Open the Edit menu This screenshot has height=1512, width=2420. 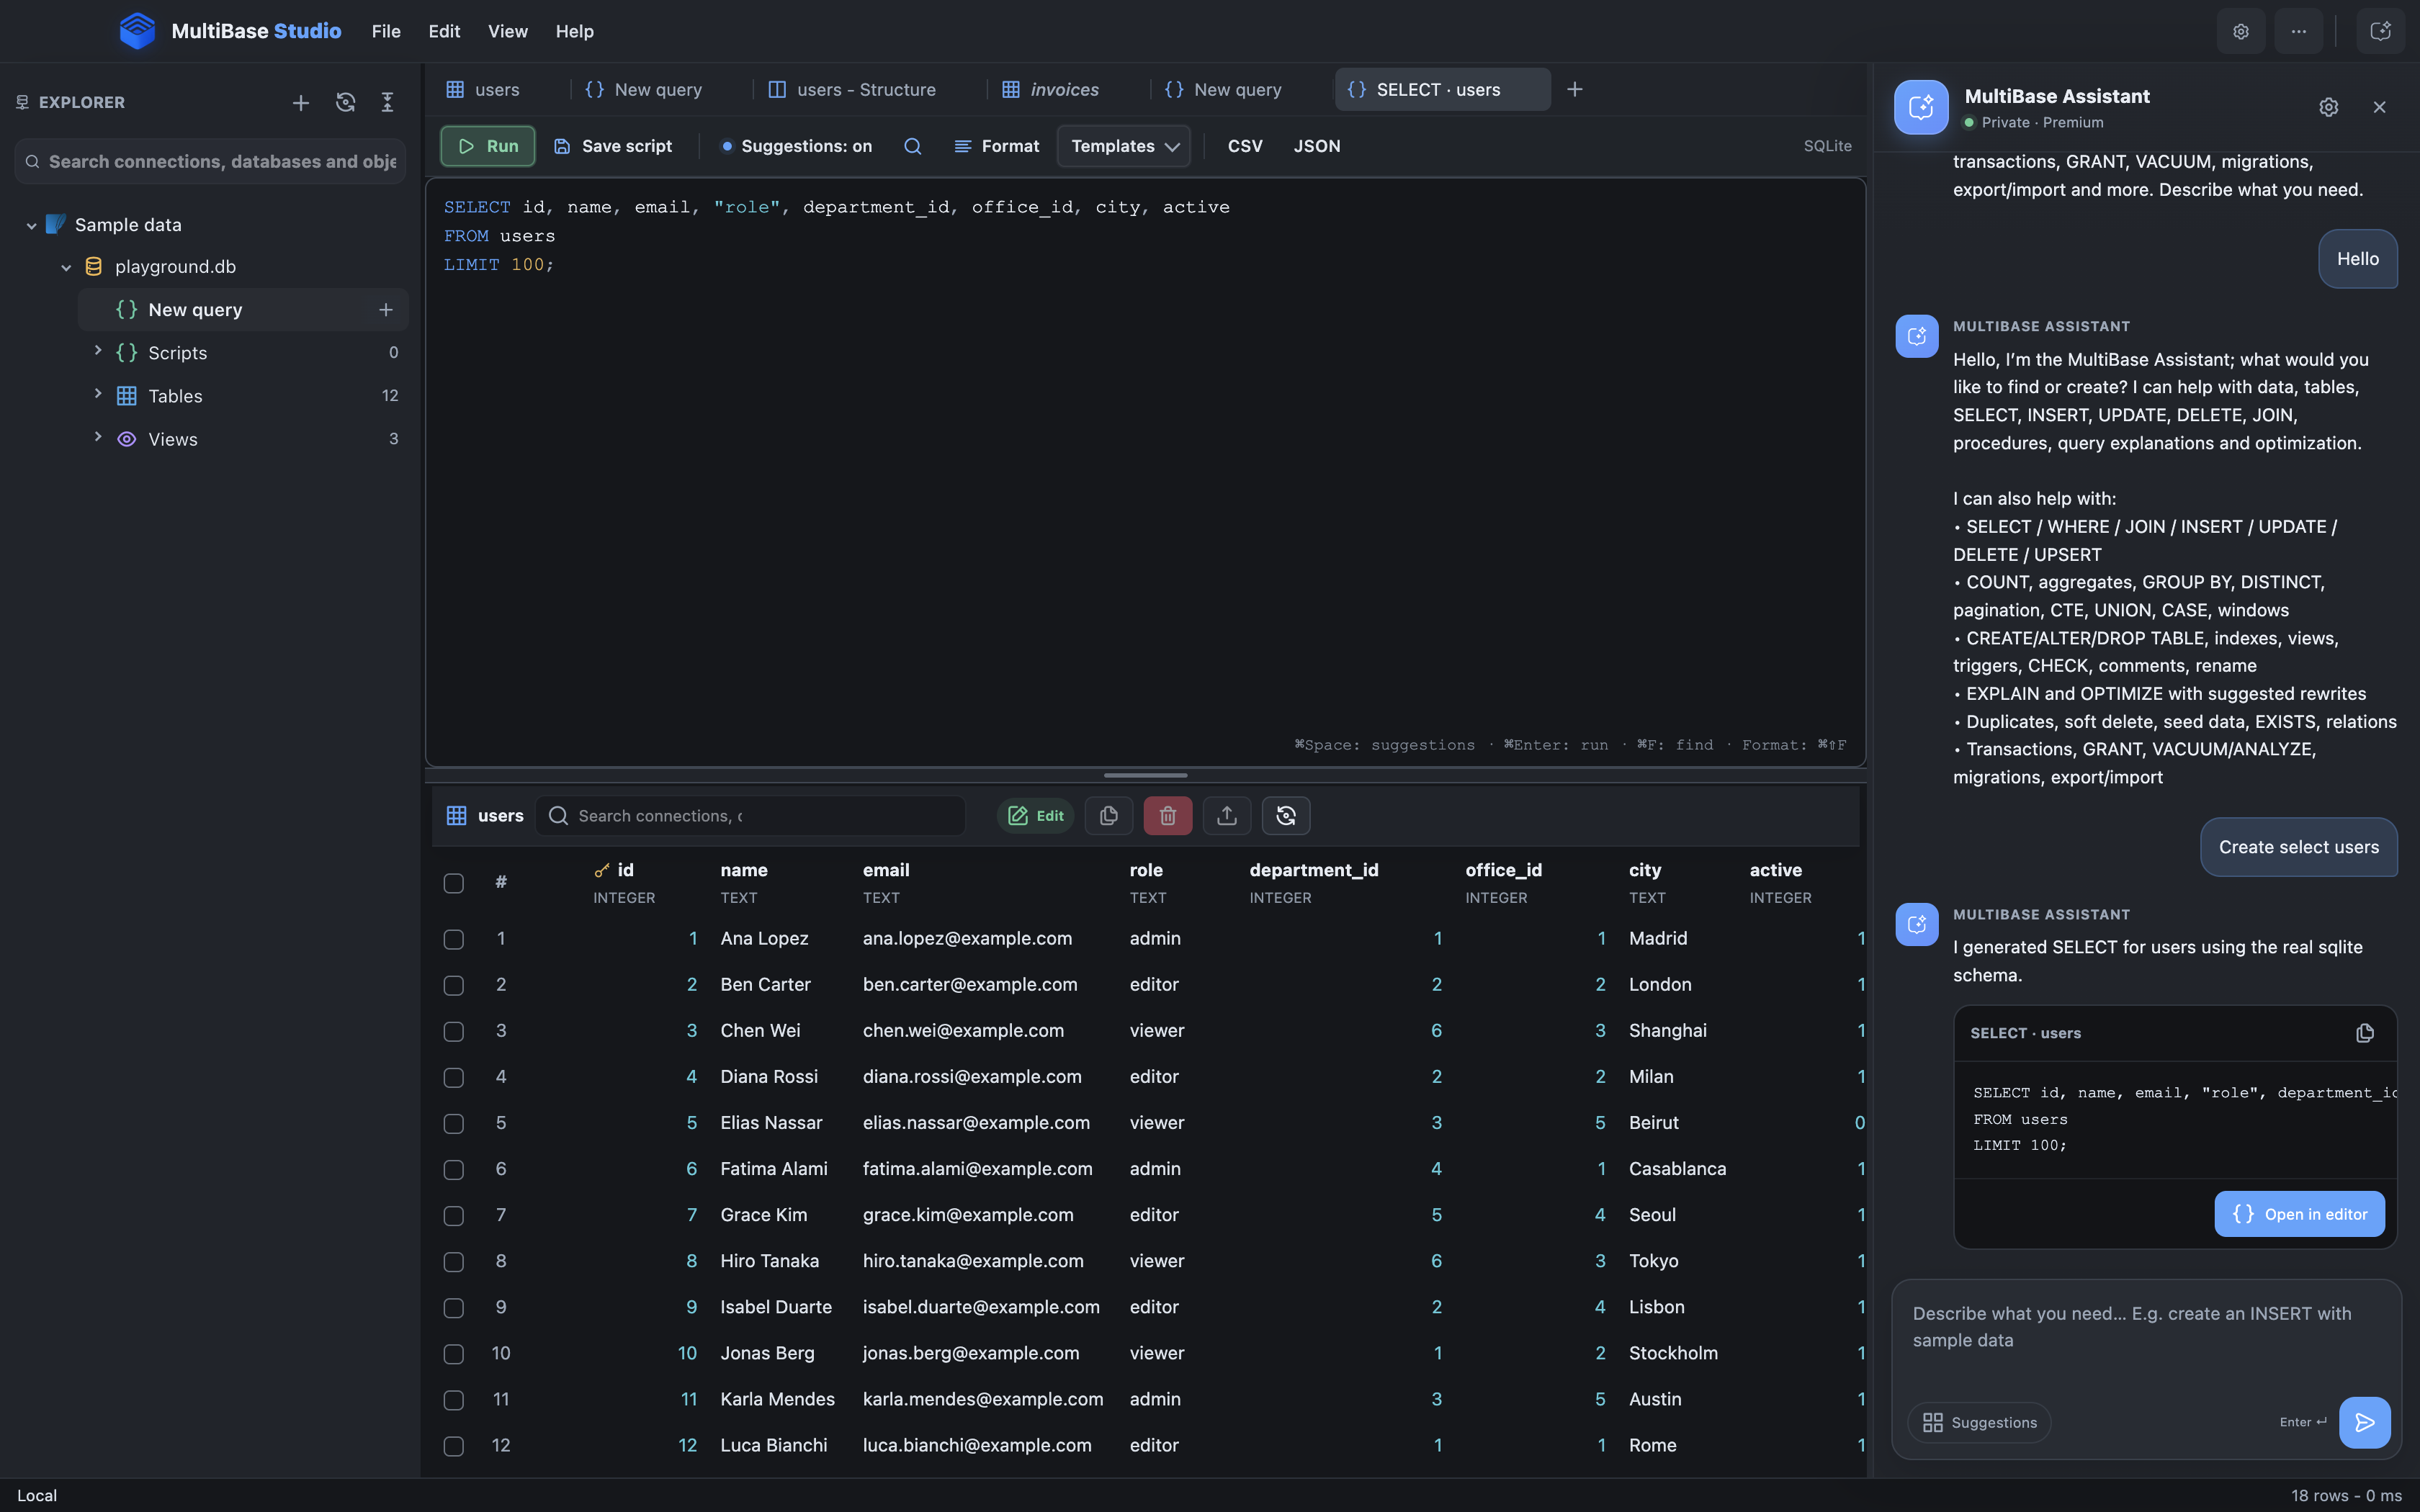(x=444, y=31)
